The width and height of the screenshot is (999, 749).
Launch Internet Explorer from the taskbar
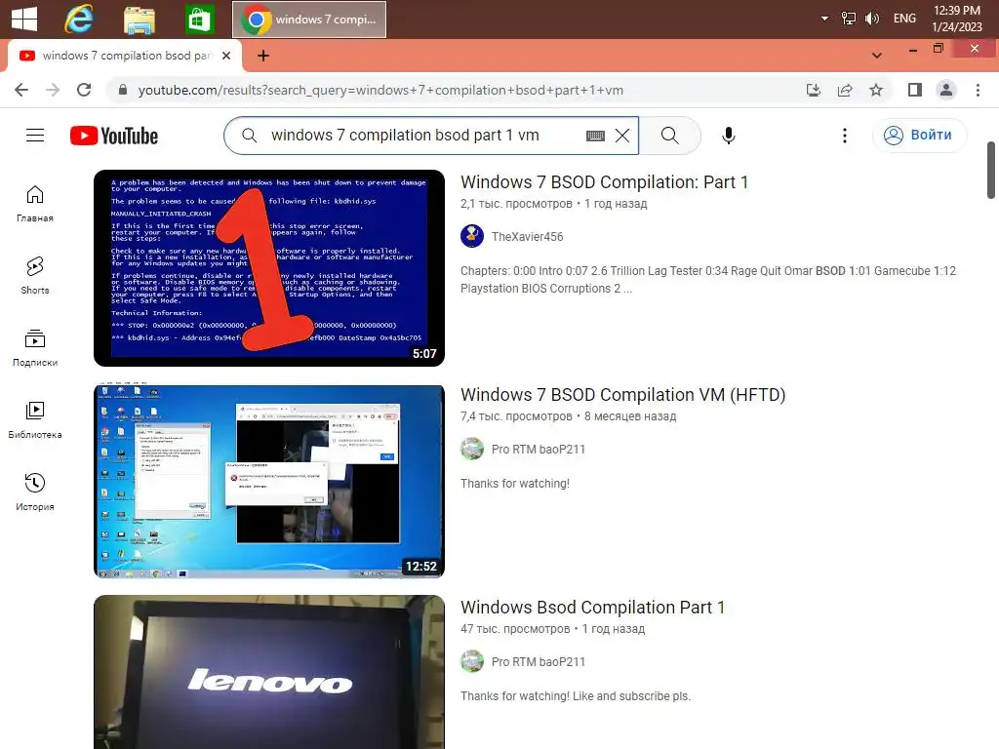(79, 20)
